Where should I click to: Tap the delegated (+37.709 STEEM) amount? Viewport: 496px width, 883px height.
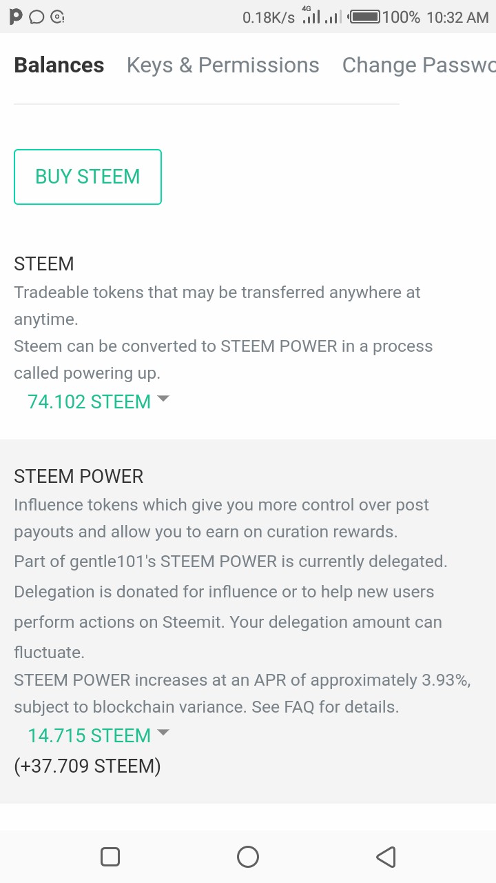tap(87, 766)
